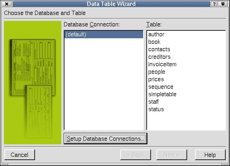Click the wizard illustration image
The width and height of the screenshot is (230, 166).
[33, 82]
